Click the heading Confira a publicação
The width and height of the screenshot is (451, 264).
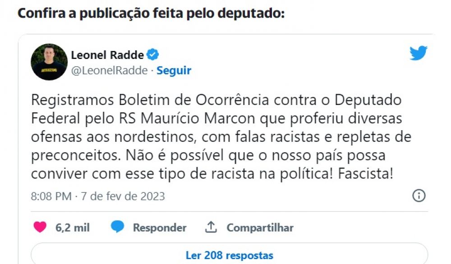[151, 13]
